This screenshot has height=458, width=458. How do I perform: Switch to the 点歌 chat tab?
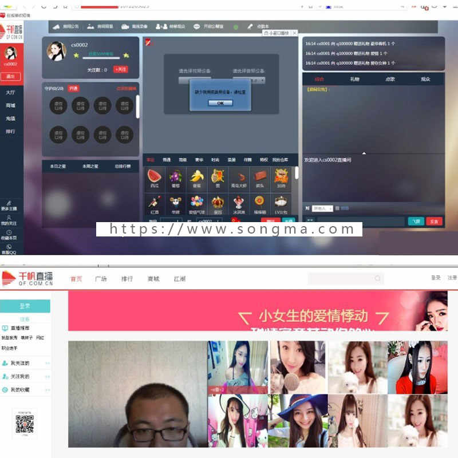click(390, 79)
